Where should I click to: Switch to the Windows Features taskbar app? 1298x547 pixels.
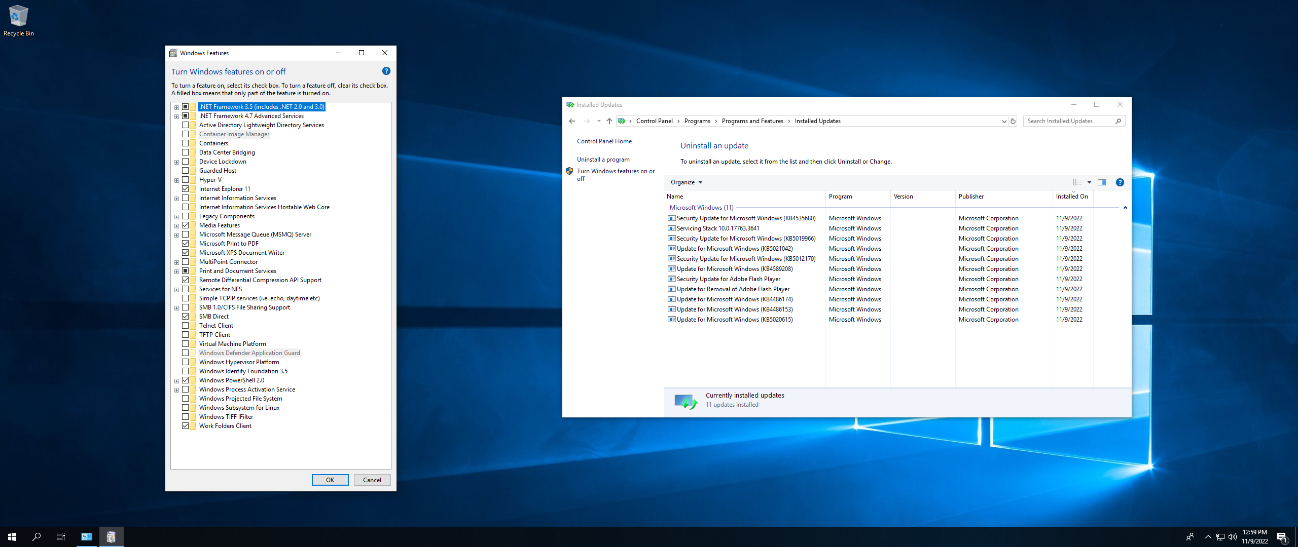click(111, 537)
